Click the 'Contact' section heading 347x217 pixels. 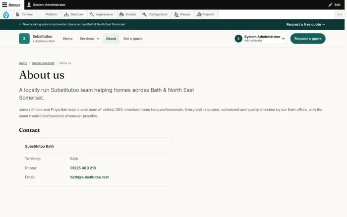tap(29, 130)
